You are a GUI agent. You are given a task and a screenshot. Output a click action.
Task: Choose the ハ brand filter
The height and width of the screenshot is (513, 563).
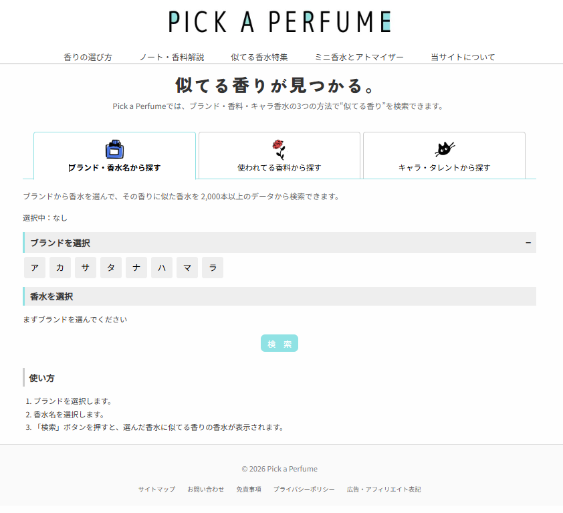coord(162,268)
